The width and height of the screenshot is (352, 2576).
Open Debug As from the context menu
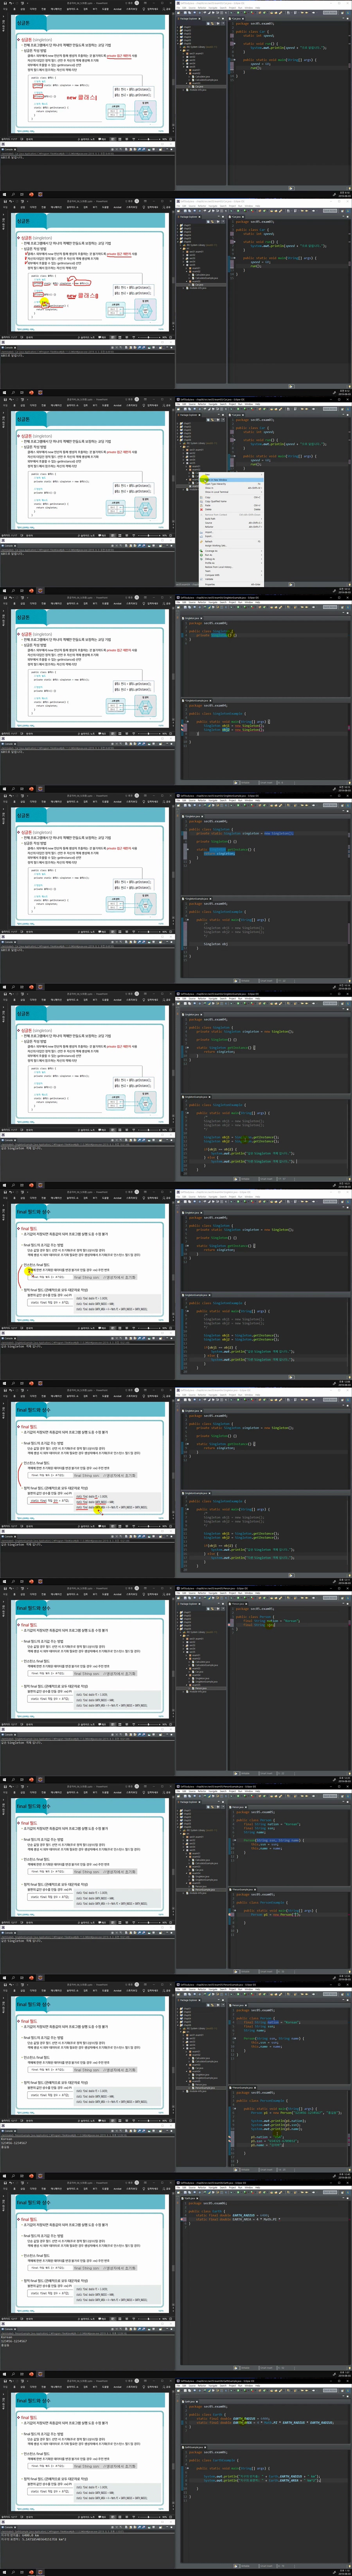(210, 559)
